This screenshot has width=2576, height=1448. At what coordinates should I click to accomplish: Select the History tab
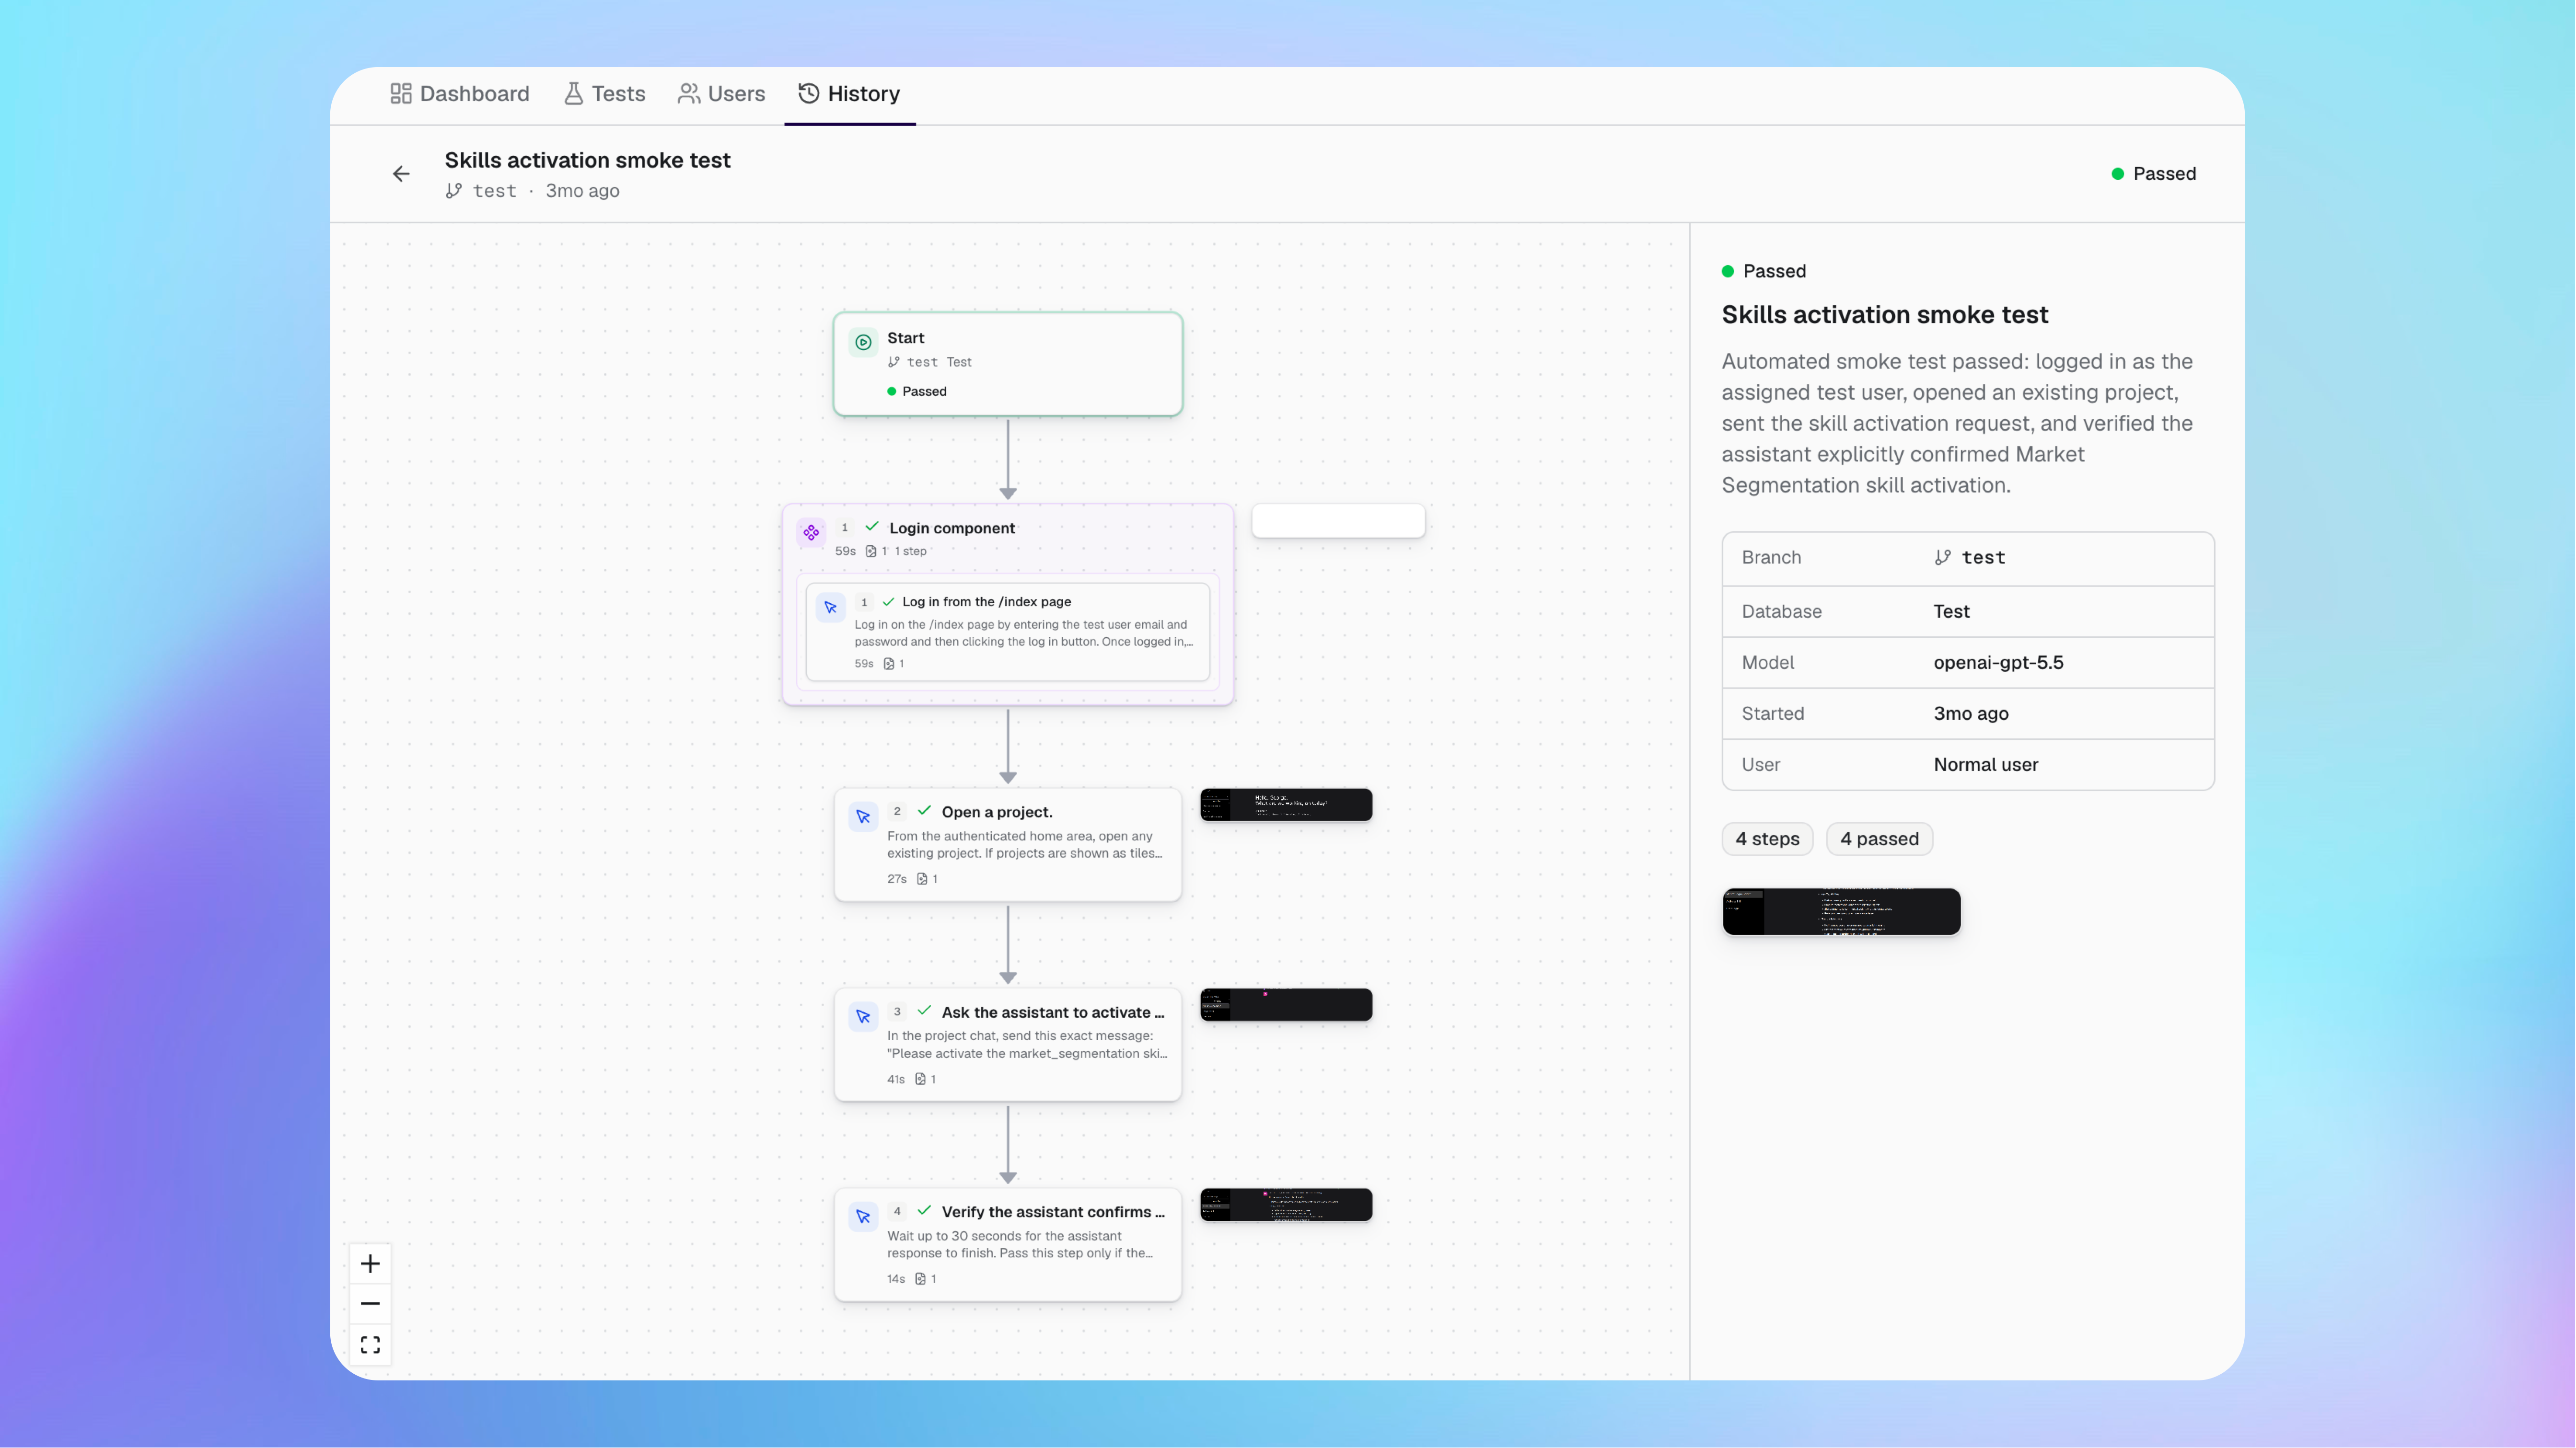point(849,94)
